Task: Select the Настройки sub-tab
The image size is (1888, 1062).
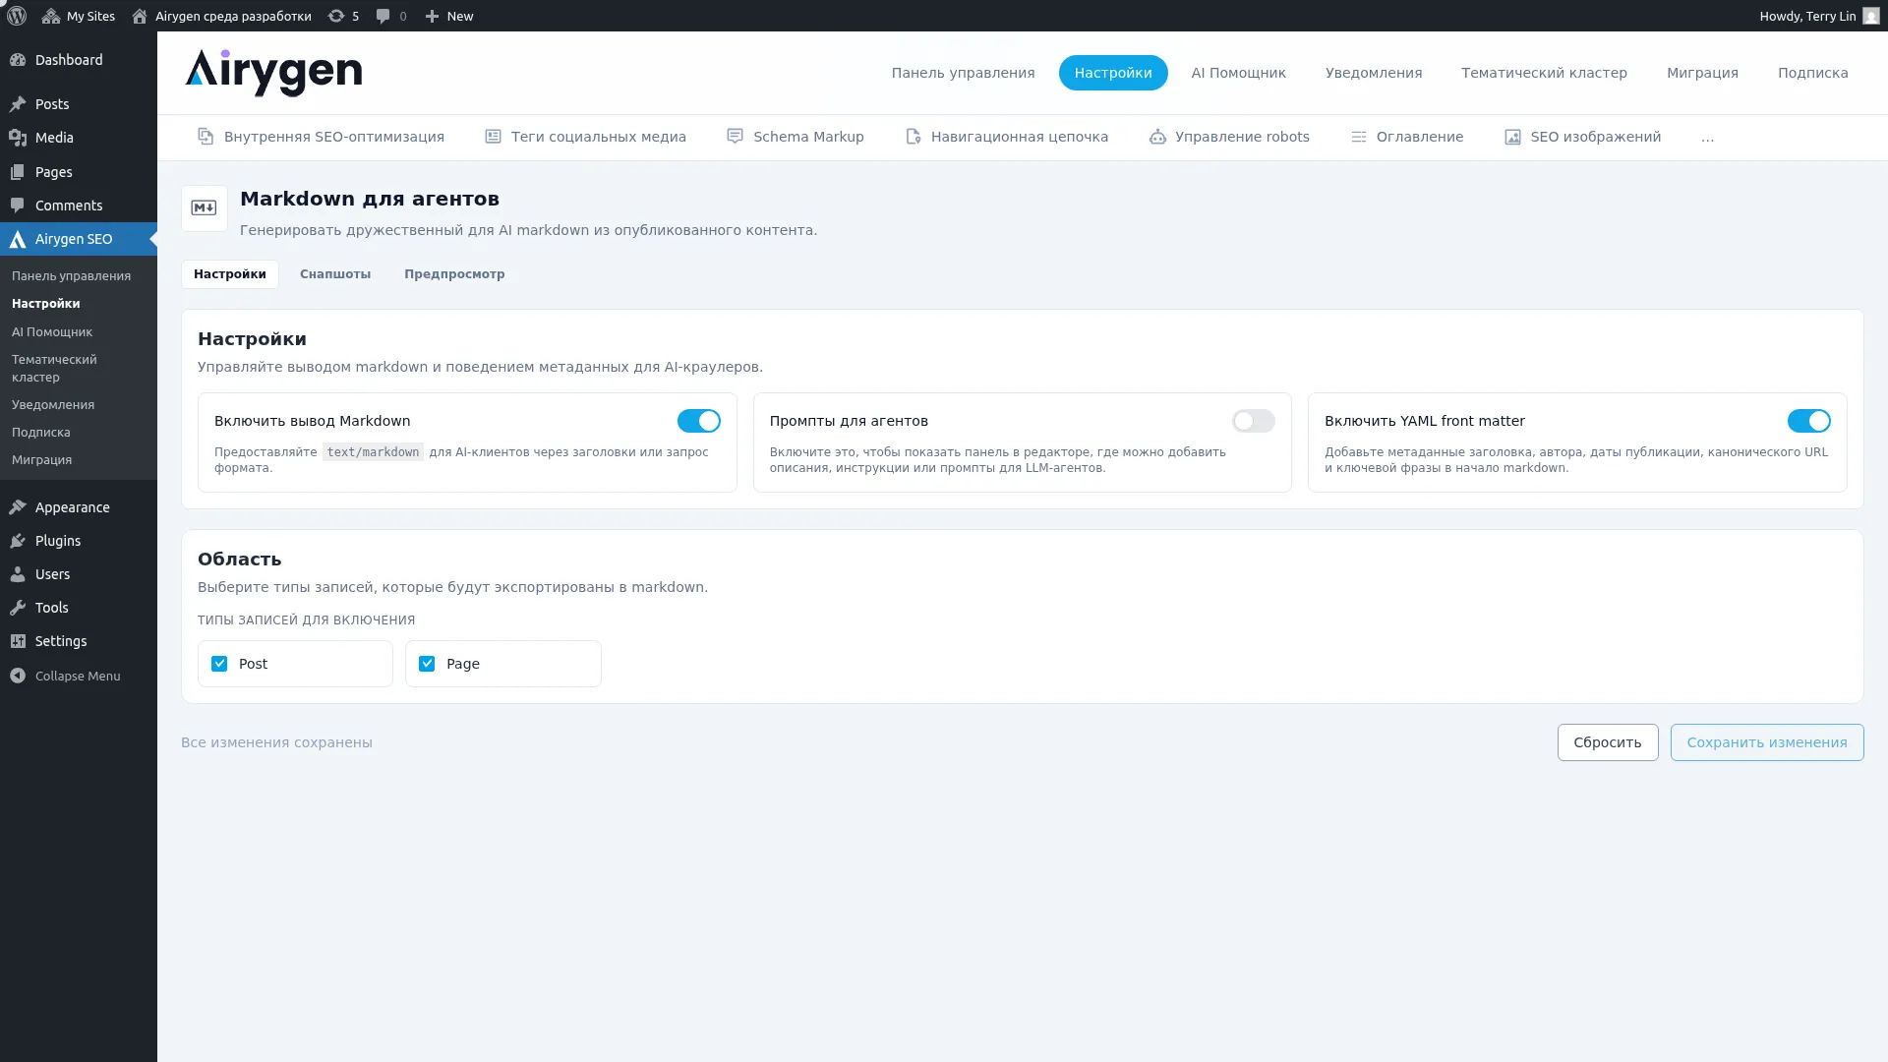Action: (230, 274)
